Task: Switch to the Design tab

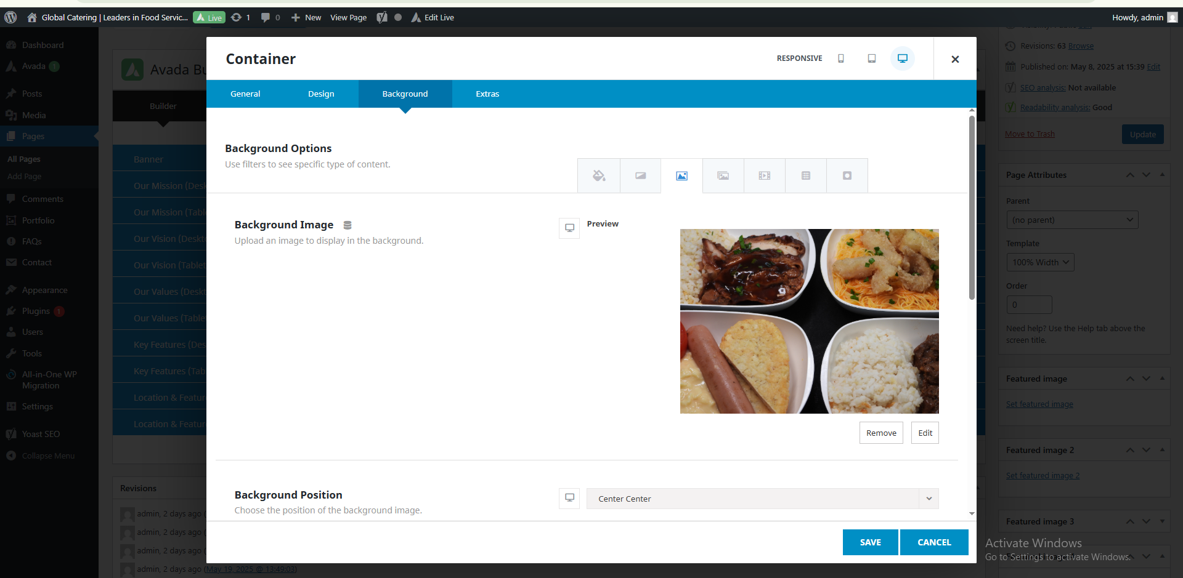Action: point(321,94)
